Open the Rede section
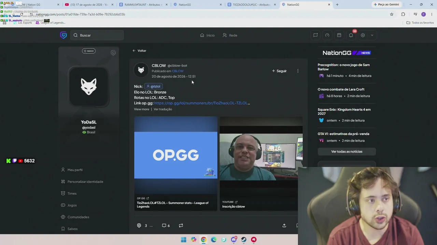 230,35
